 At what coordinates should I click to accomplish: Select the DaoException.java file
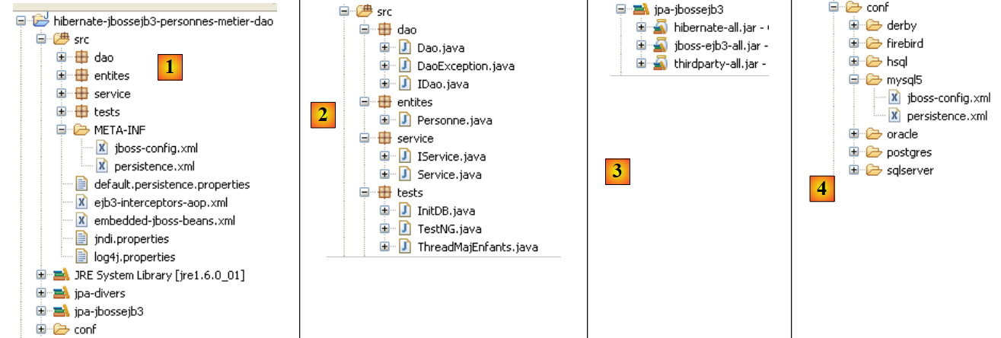(x=465, y=66)
